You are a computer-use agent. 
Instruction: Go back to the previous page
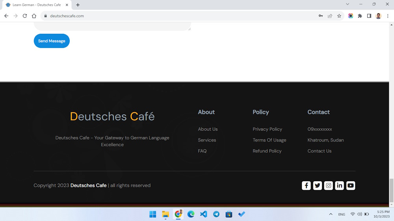click(x=6, y=16)
